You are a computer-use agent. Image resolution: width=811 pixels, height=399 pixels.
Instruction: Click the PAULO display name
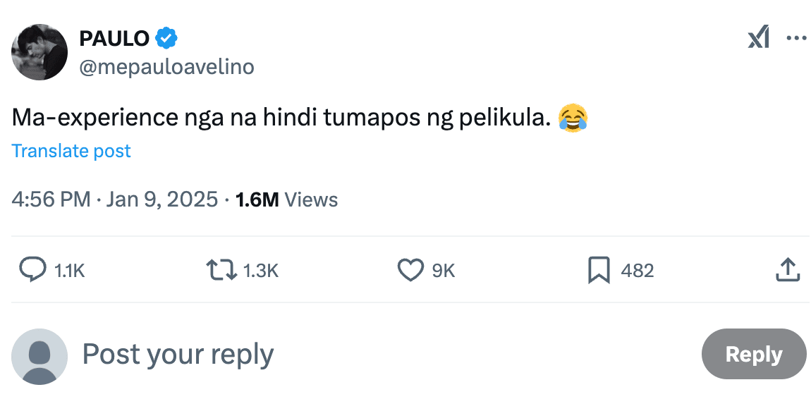116,38
